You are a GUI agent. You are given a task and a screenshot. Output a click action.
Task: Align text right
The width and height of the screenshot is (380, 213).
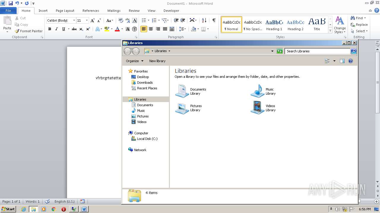click(x=158, y=29)
